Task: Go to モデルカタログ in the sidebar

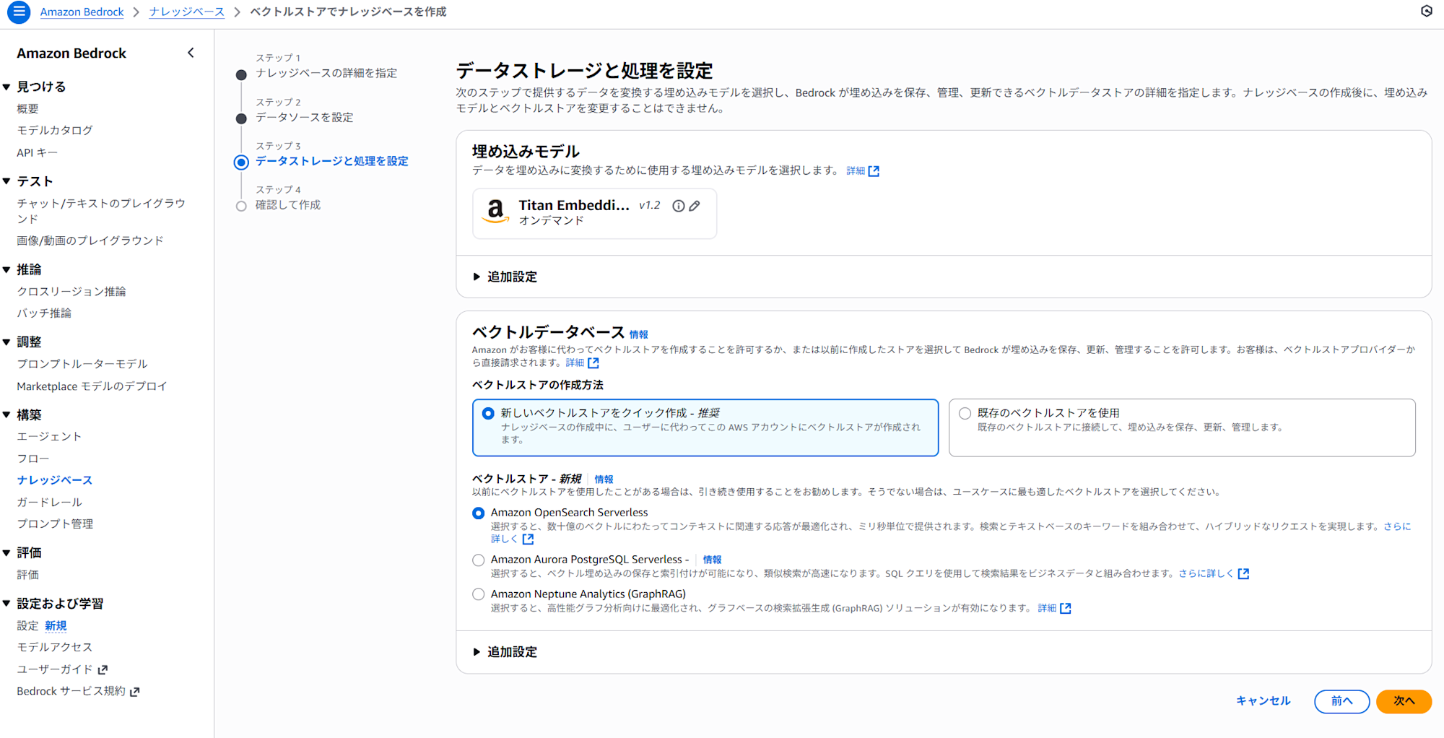Action: pyautogui.click(x=55, y=131)
